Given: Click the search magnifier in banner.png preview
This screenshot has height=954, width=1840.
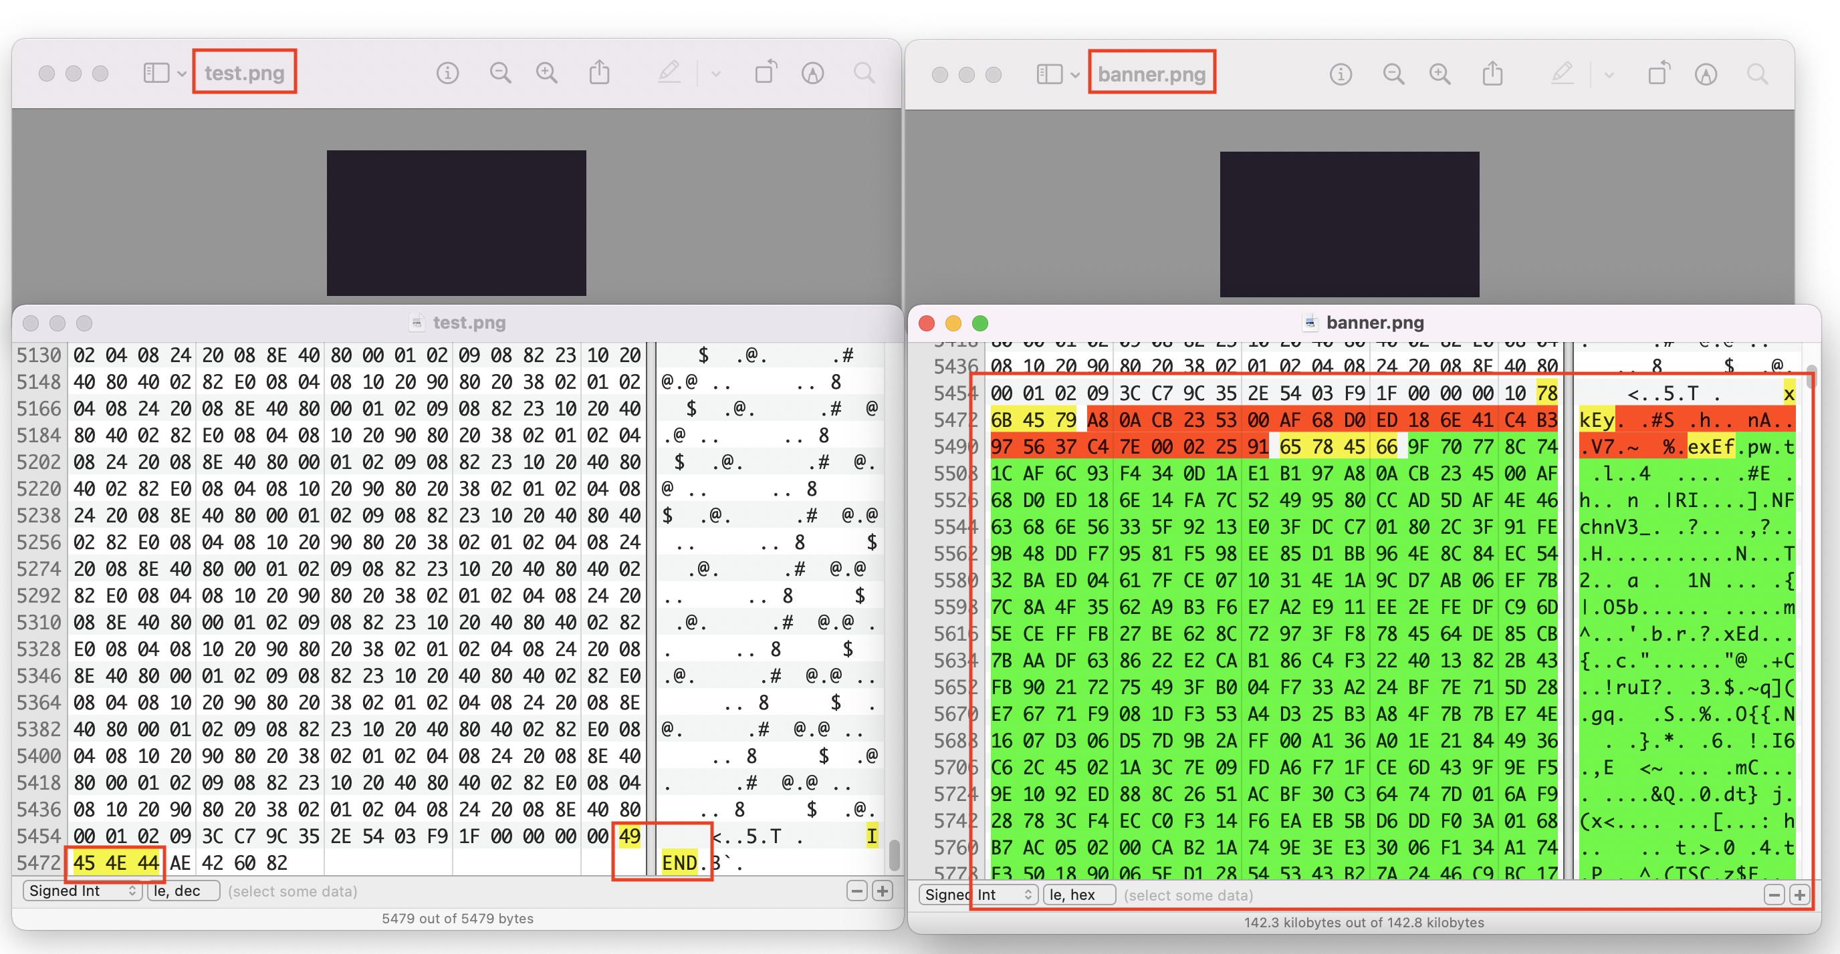Looking at the screenshot, I should tap(1757, 74).
